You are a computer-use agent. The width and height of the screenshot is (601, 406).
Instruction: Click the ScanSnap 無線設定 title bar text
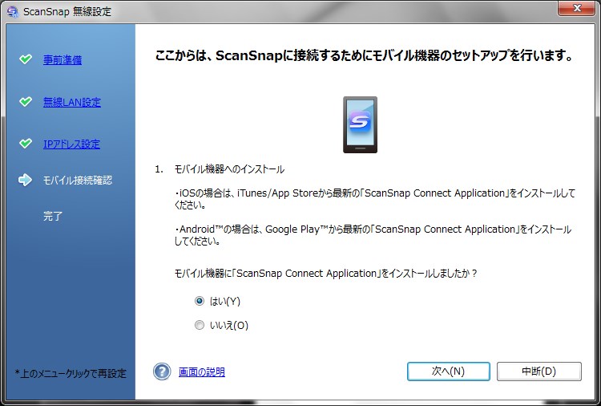click(67, 11)
